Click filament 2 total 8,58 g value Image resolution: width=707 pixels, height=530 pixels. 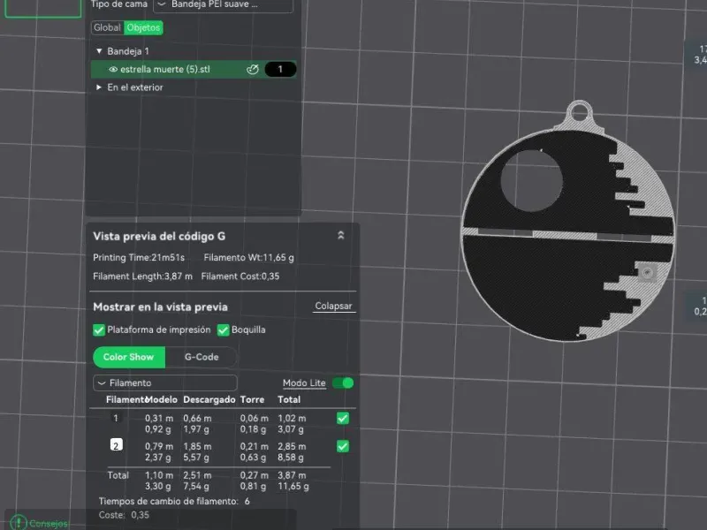click(291, 458)
